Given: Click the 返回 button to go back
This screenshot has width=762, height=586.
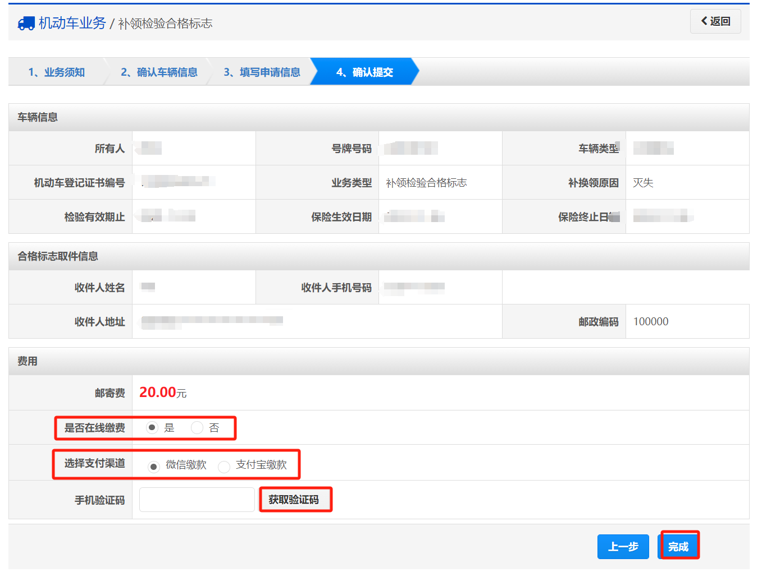Looking at the screenshot, I should pyautogui.click(x=715, y=21).
